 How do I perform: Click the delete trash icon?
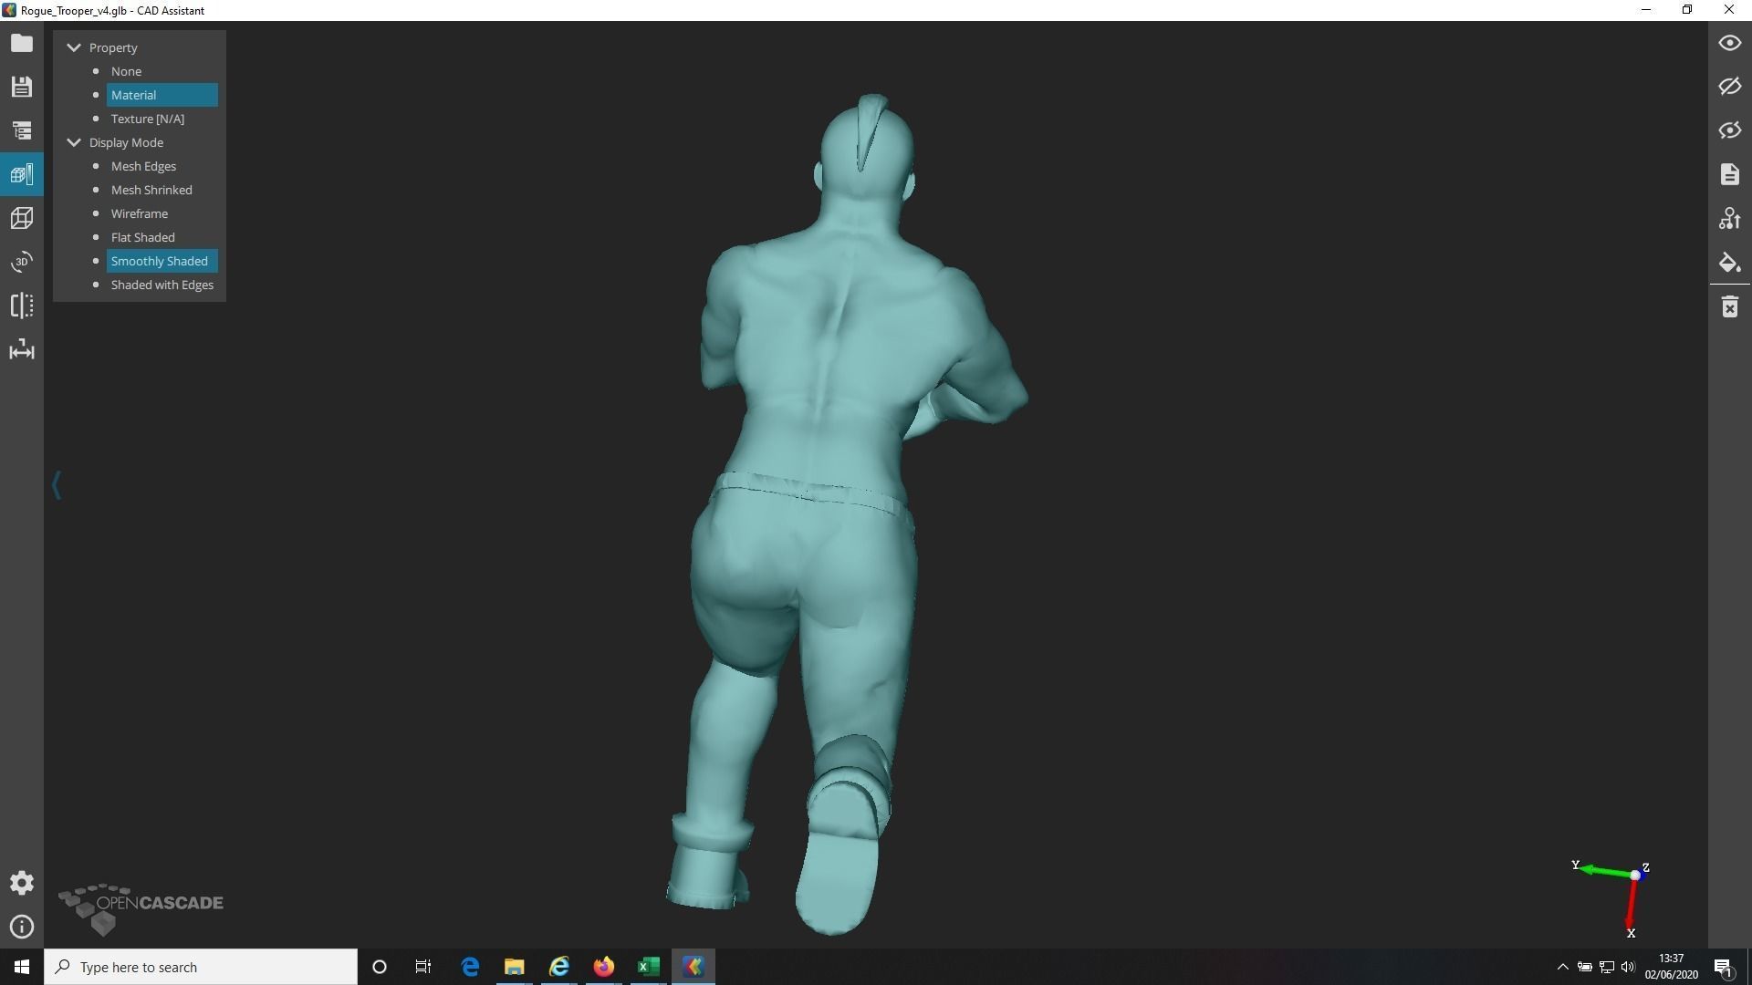click(1729, 307)
